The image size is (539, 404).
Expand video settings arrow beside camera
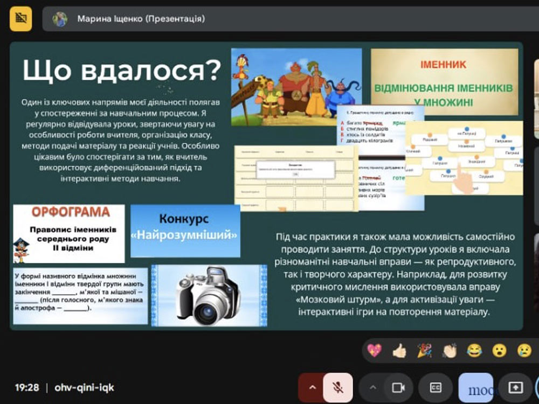click(x=372, y=387)
